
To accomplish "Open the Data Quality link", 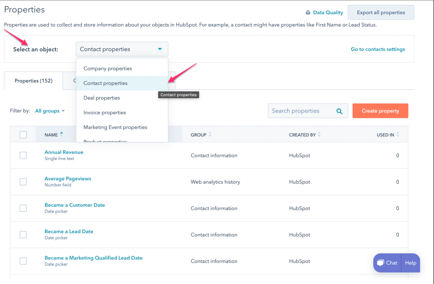I will click(328, 12).
